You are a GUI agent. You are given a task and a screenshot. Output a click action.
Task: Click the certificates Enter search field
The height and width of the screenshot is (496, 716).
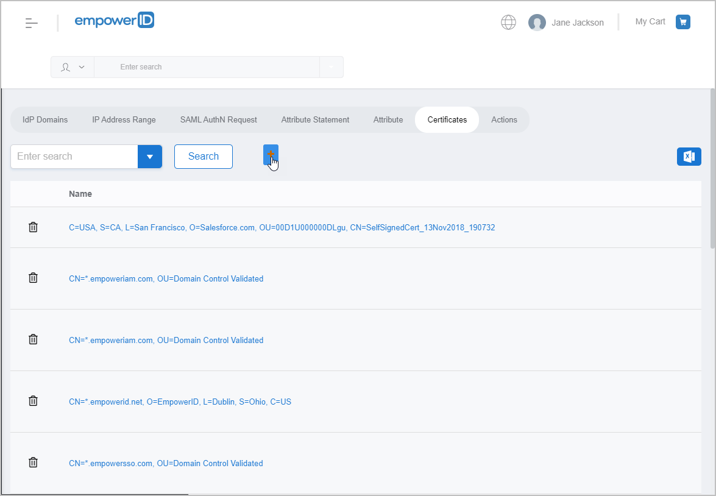[x=74, y=157]
